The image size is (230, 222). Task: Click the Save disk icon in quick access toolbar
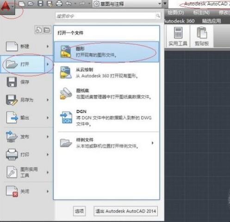pos(40,4)
